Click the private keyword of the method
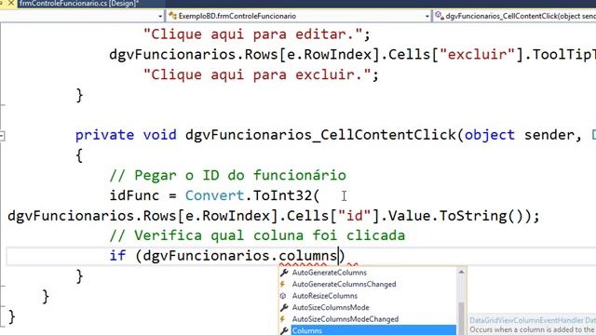The image size is (596, 335). [x=104, y=135]
